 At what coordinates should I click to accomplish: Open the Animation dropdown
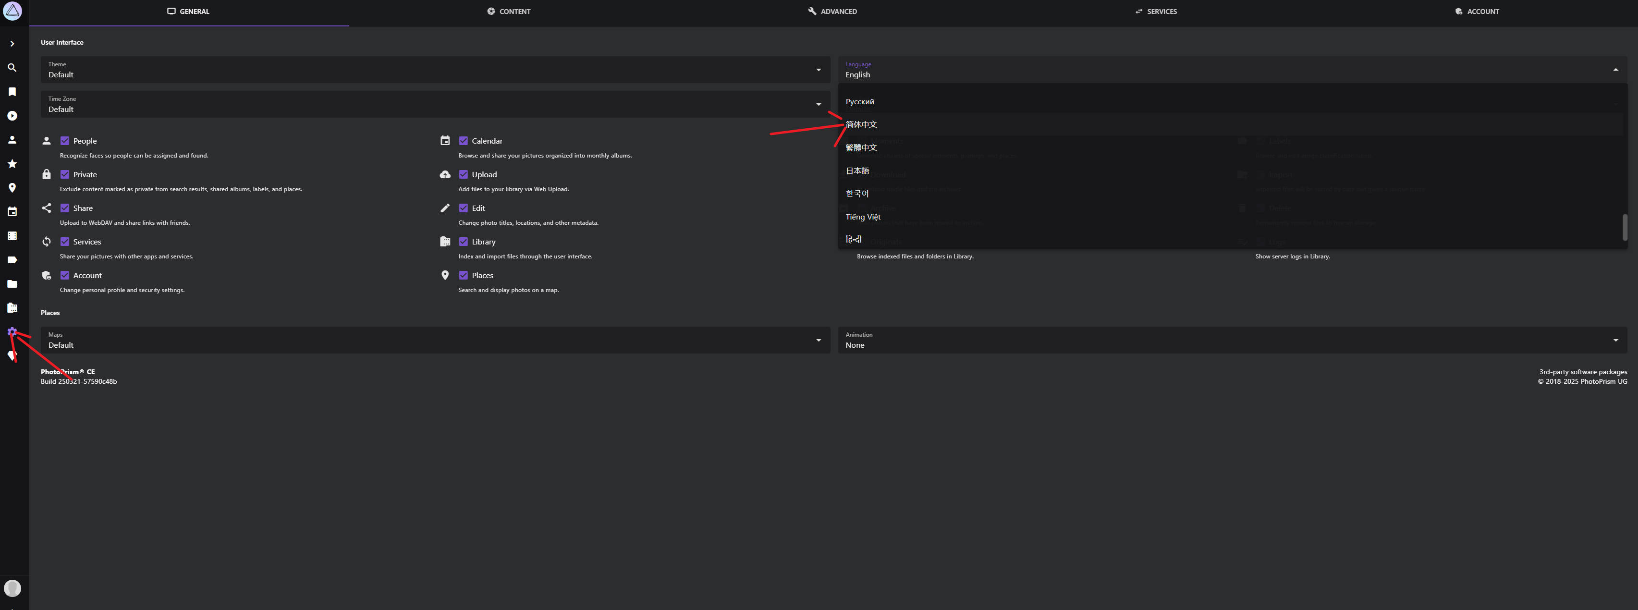point(1232,340)
